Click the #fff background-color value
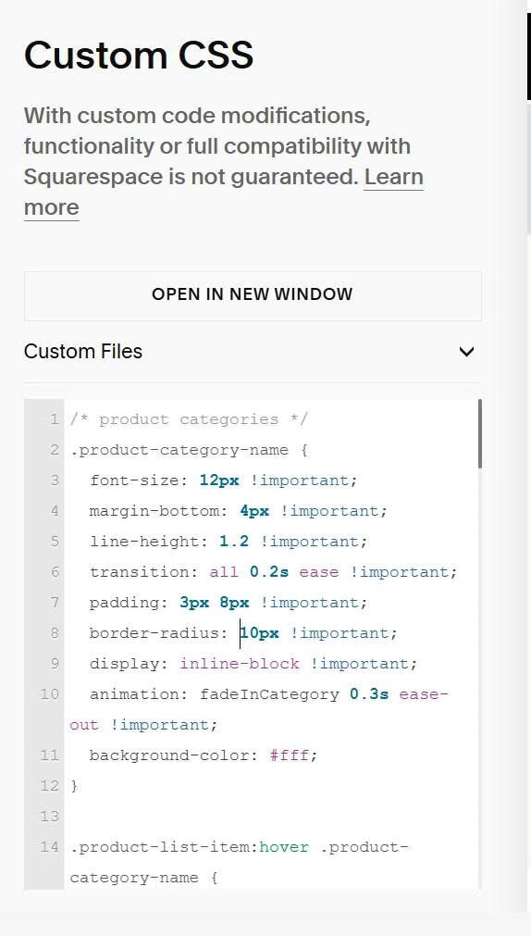Image resolution: width=531 pixels, height=936 pixels. coord(290,755)
